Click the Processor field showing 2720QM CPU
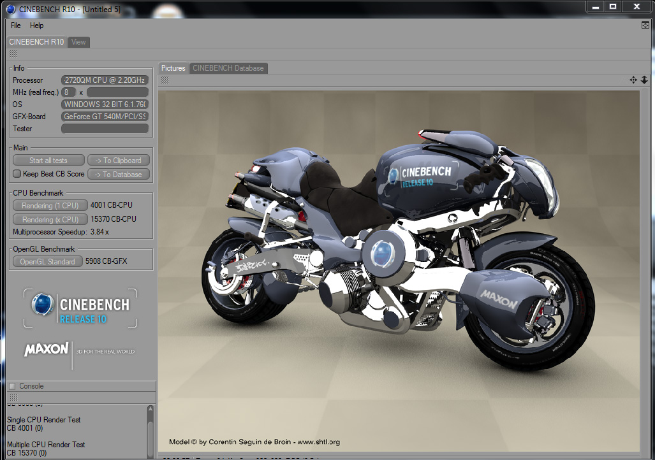 (105, 80)
